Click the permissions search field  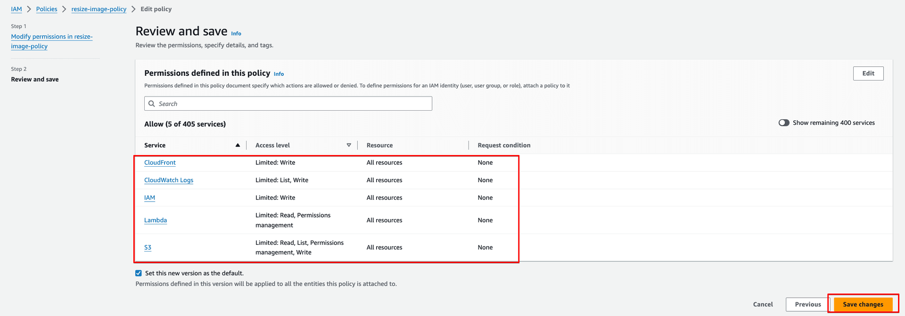[292, 104]
